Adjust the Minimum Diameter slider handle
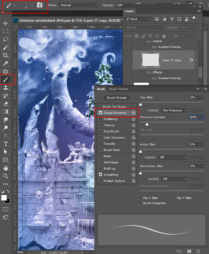 (147, 124)
